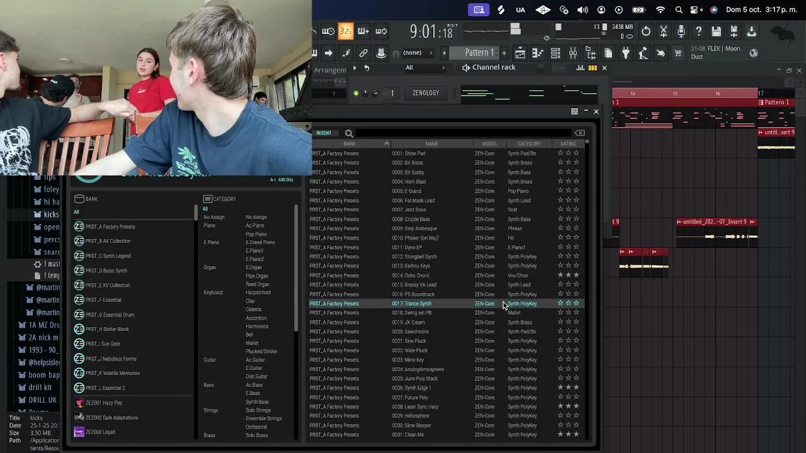Toggle the 3-2-1 countdown before recording

pos(346,31)
